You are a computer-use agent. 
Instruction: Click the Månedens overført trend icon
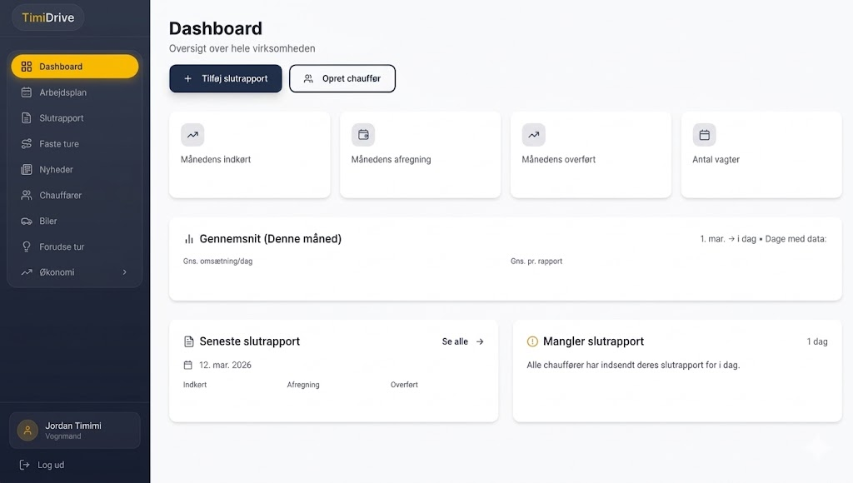[x=534, y=135]
